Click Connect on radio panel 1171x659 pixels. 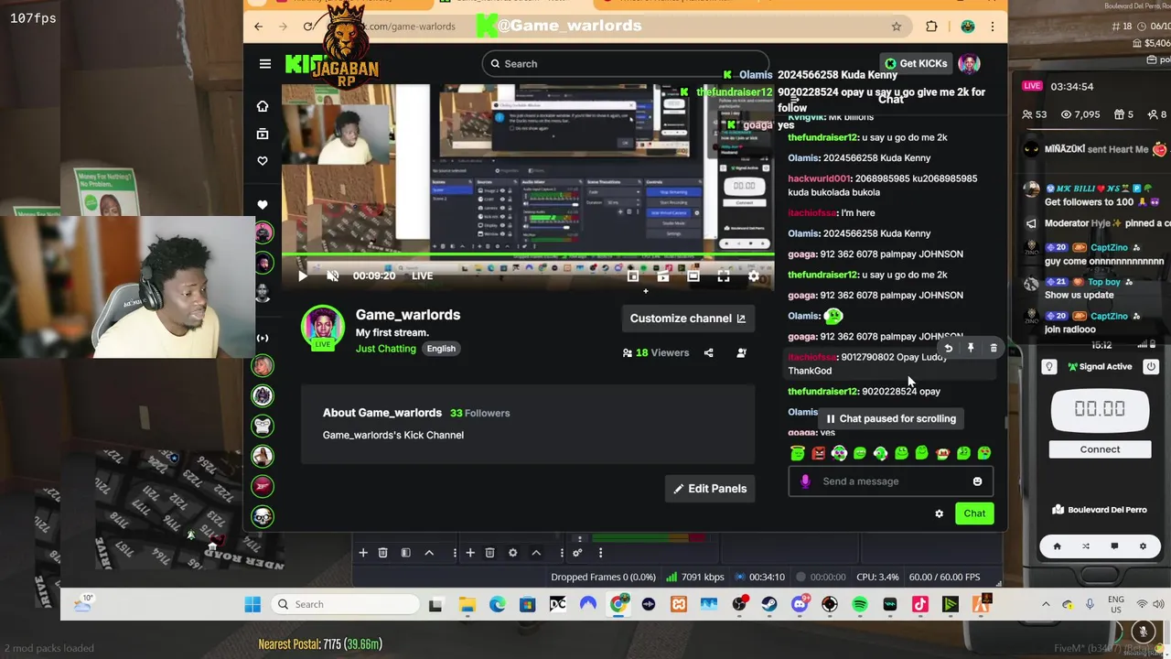click(1100, 449)
